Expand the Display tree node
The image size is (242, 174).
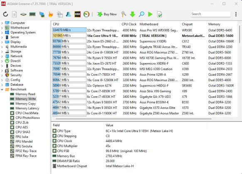pos(2,42)
